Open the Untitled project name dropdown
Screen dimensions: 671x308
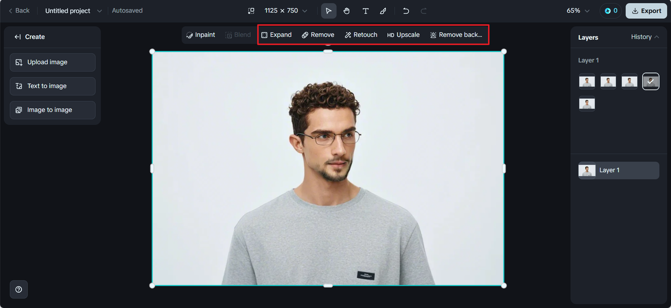coord(73,10)
